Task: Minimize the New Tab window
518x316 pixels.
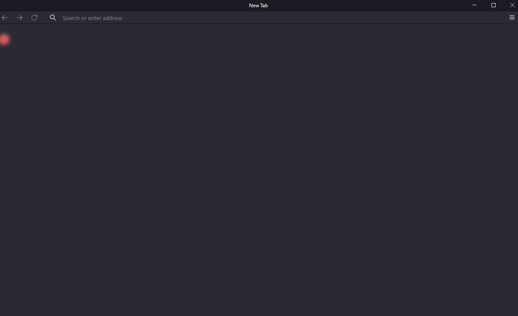Action: pyautogui.click(x=474, y=5)
